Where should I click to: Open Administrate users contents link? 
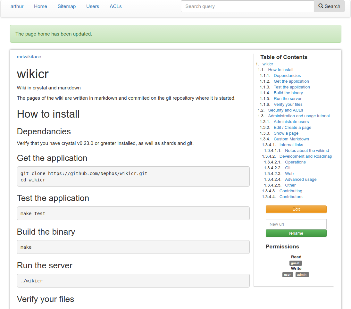291,121
